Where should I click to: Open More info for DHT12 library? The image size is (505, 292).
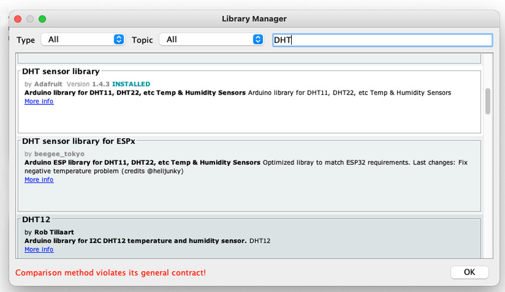pos(39,249)
